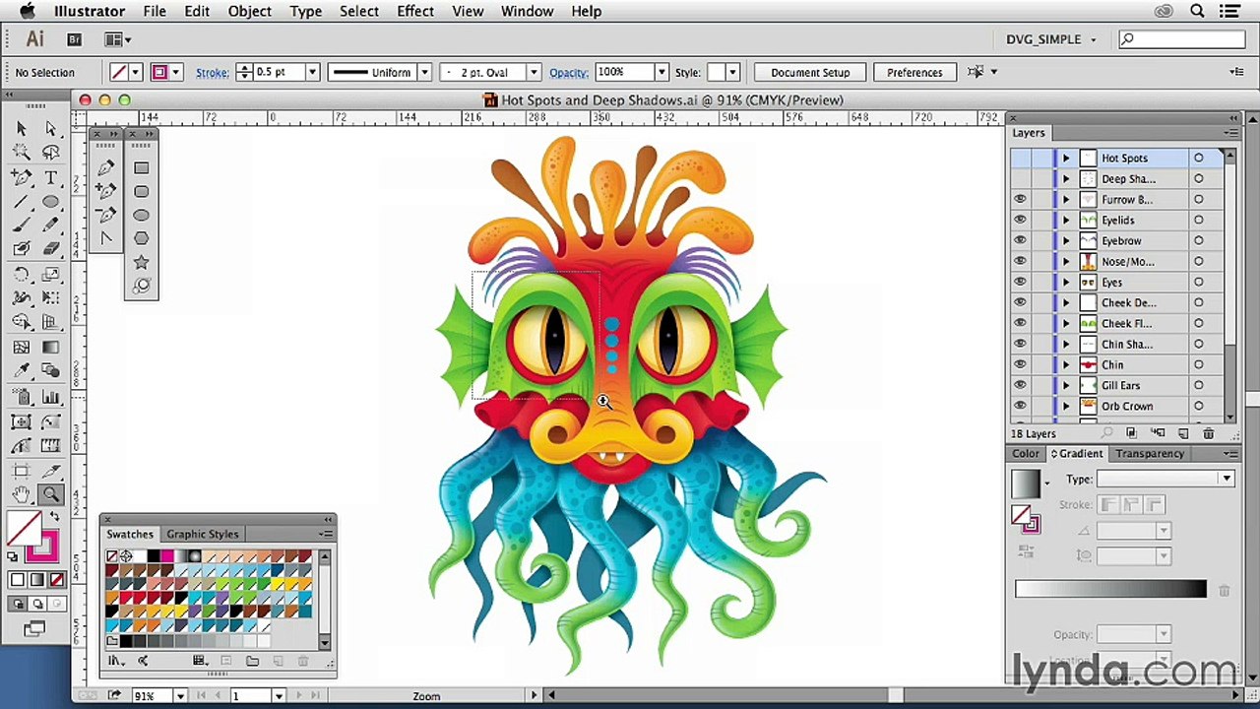This screenshot has height=709, width=1260.
Task: Switch to the Transparency tab
Action: coord(1150,454)
